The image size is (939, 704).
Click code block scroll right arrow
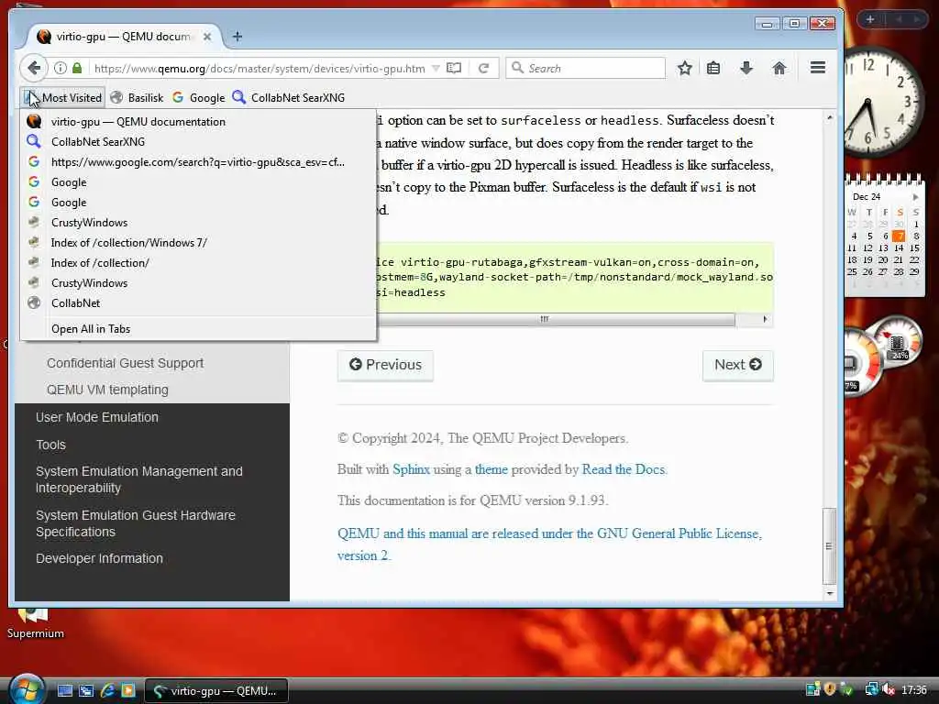point(765,320)
